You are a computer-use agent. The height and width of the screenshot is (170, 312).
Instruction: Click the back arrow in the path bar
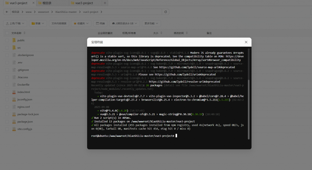click(7, 12)
